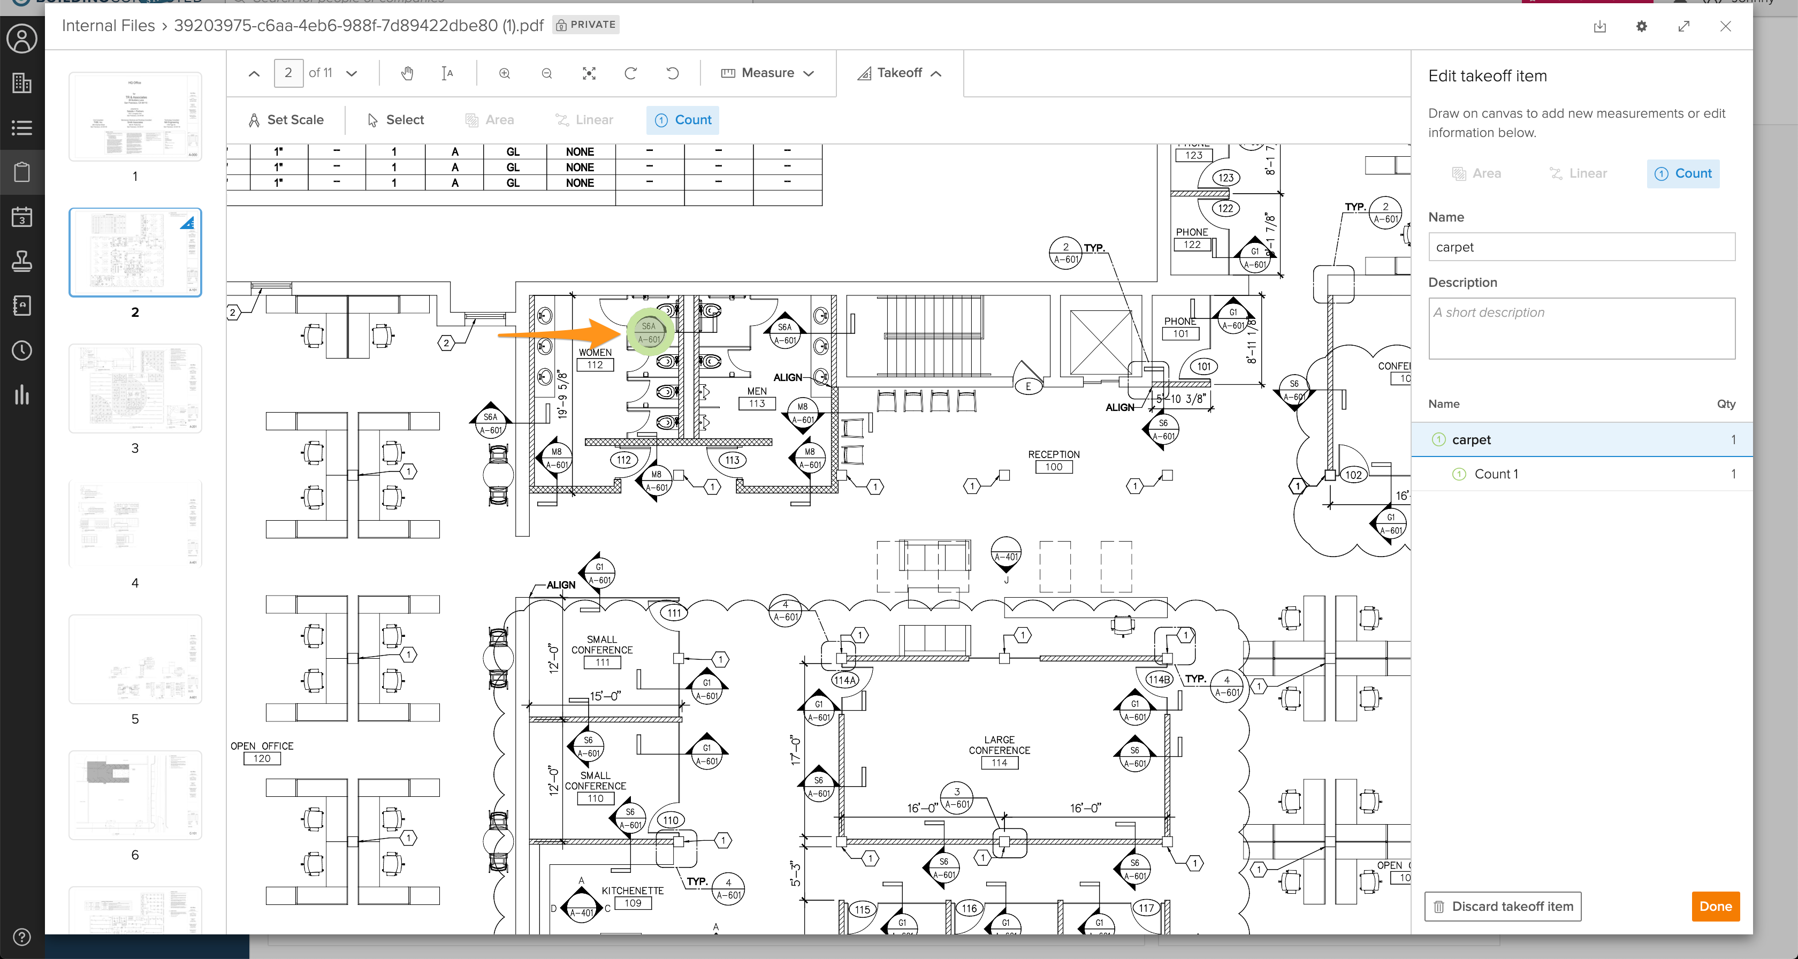The image size is (1798, 959).
Task: Switch to Count mode in the edit panel
Action: 1683,174
